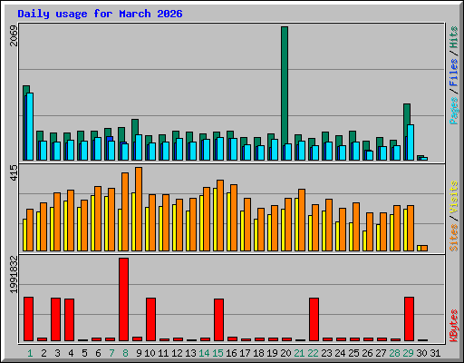Click the green hits bar for day 9

pyautogui.click(x=135, y=126)
